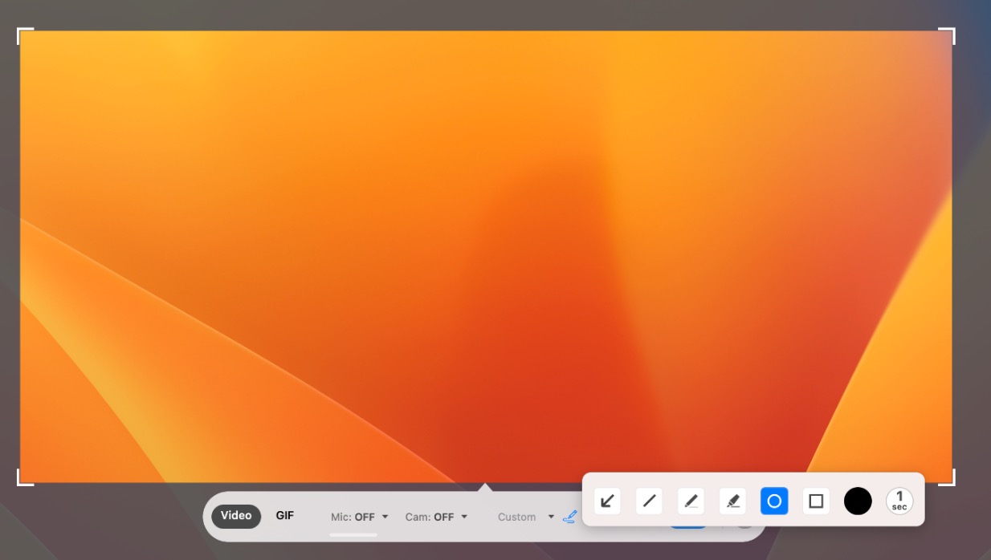The width and height of the screenshot is (991, 560).
Task: Select the straight line drawing tool
Action: click(649, 501)
